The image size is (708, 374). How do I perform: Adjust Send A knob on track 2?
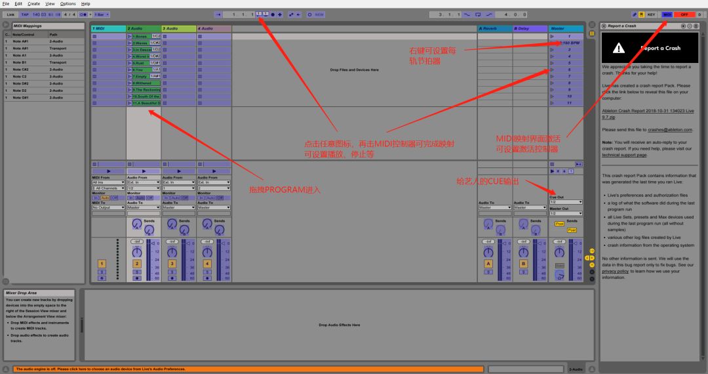pos(137,224)
